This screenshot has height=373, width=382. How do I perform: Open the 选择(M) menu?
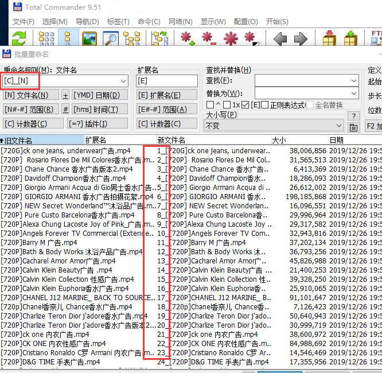click(x=54, y=21)
